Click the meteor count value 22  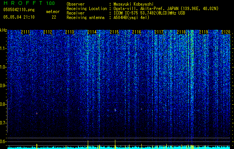(54, 17)
